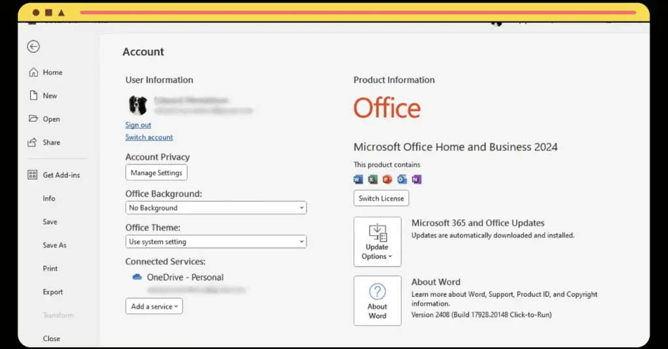The height and width of the screenshot is (349, 668).
Task: Click the Outlook app icon under product contents
Action: pyautogui.click(x=402, y=180)
